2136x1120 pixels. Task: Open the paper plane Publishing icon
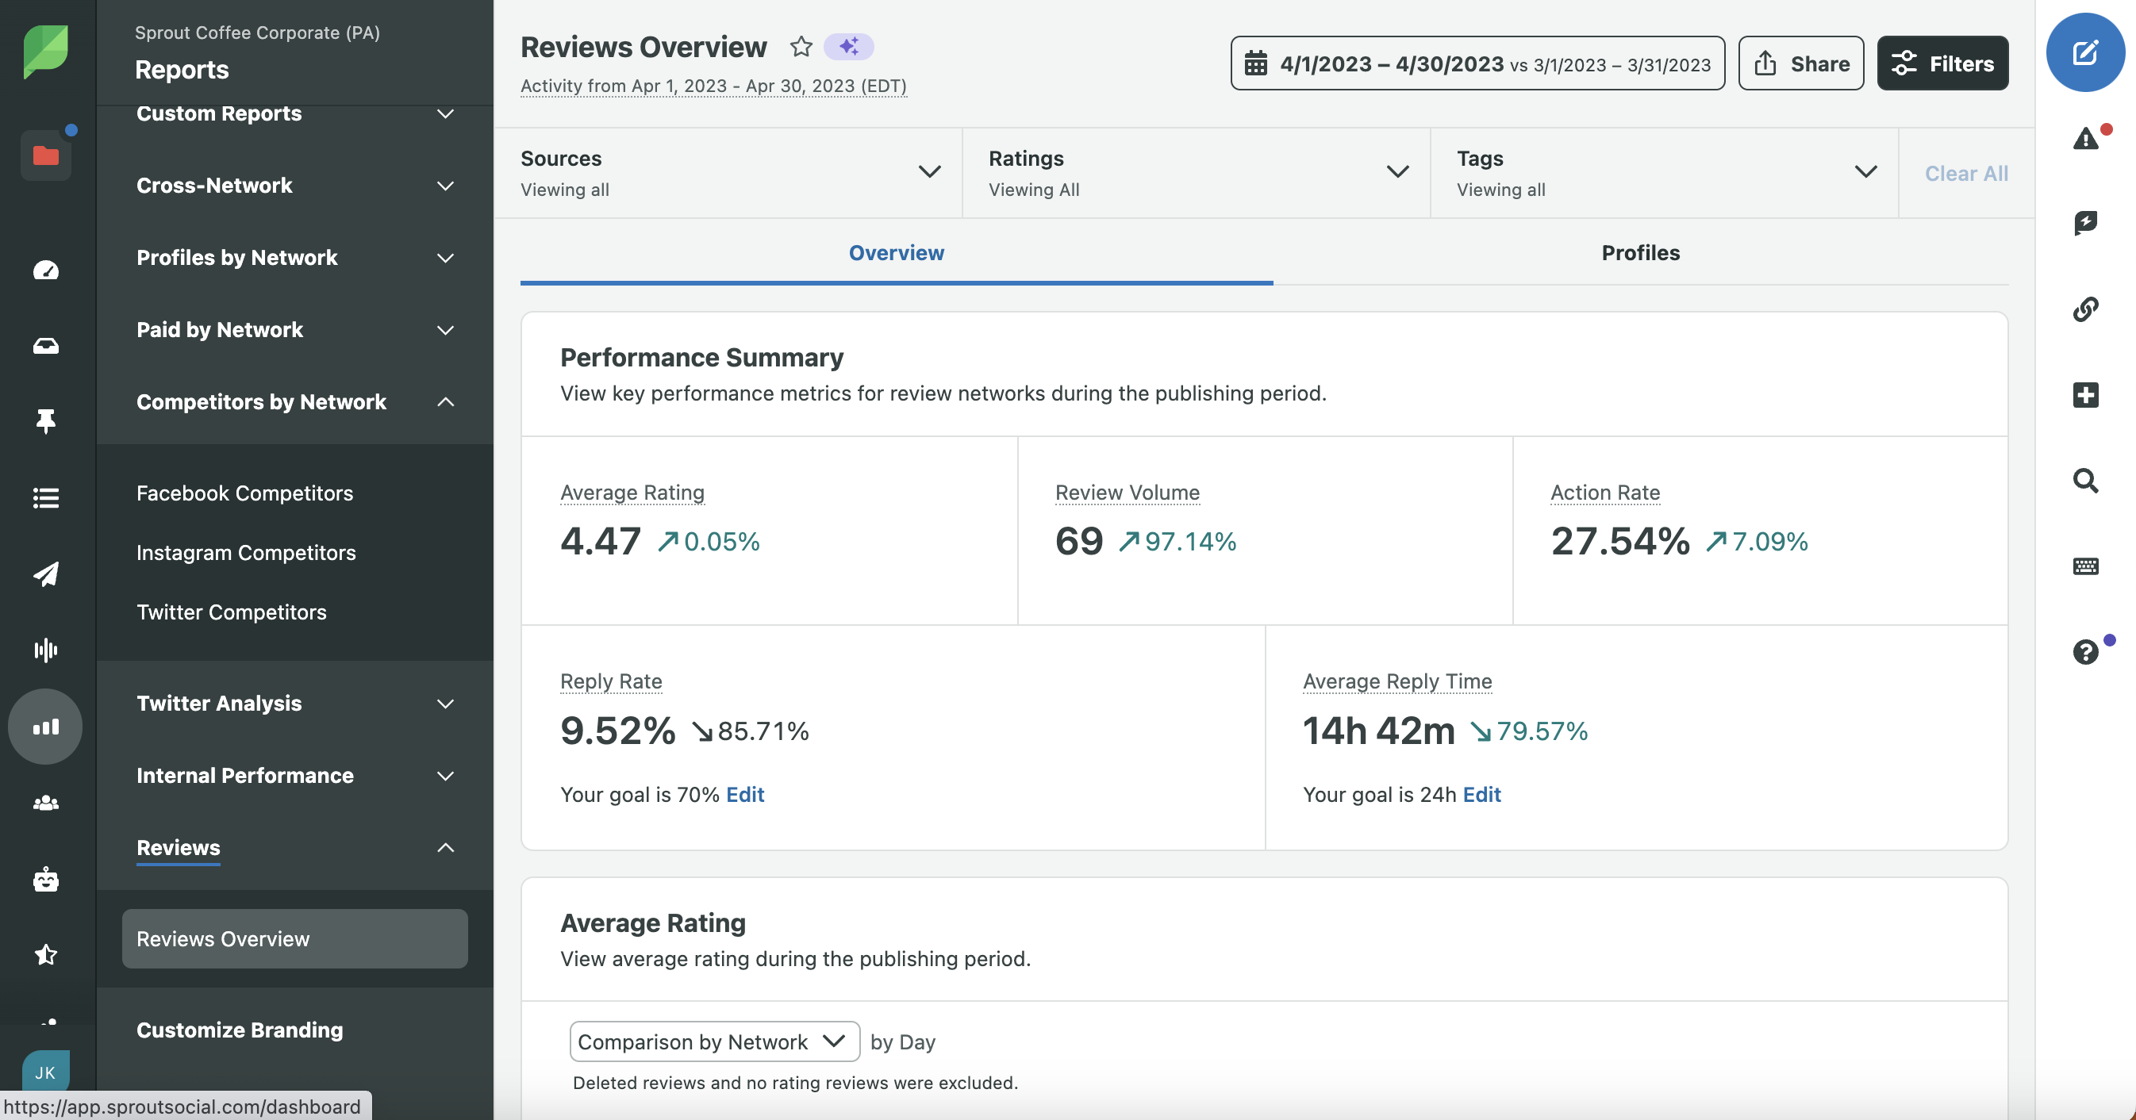pyautogui.click(x=45, y=573)
